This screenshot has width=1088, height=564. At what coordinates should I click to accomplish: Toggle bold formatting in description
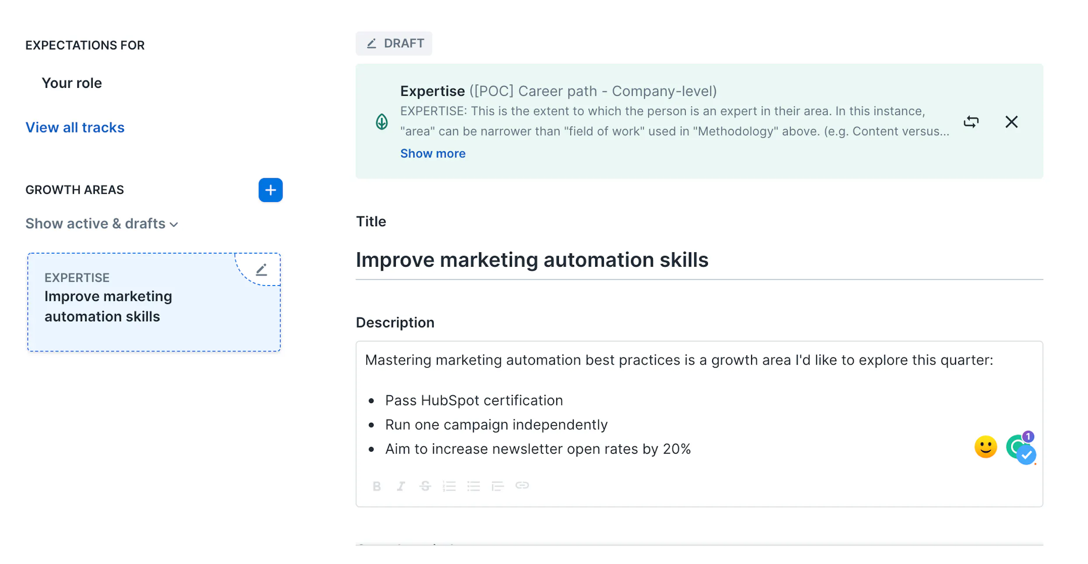point(377,486)
